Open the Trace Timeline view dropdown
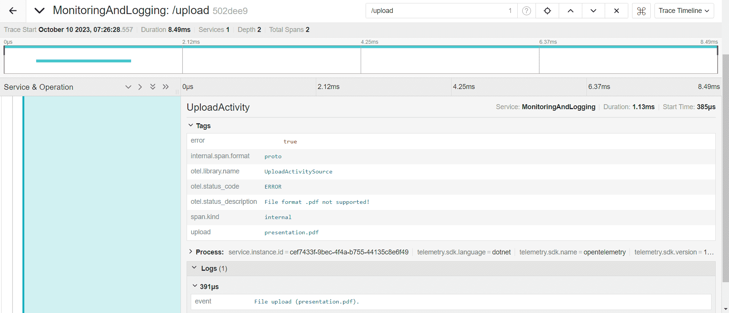Viewport: 729px width, 313px height. tap(684, 11)
